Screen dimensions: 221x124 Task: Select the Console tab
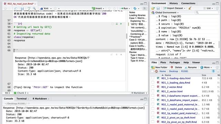coord(8,99)
